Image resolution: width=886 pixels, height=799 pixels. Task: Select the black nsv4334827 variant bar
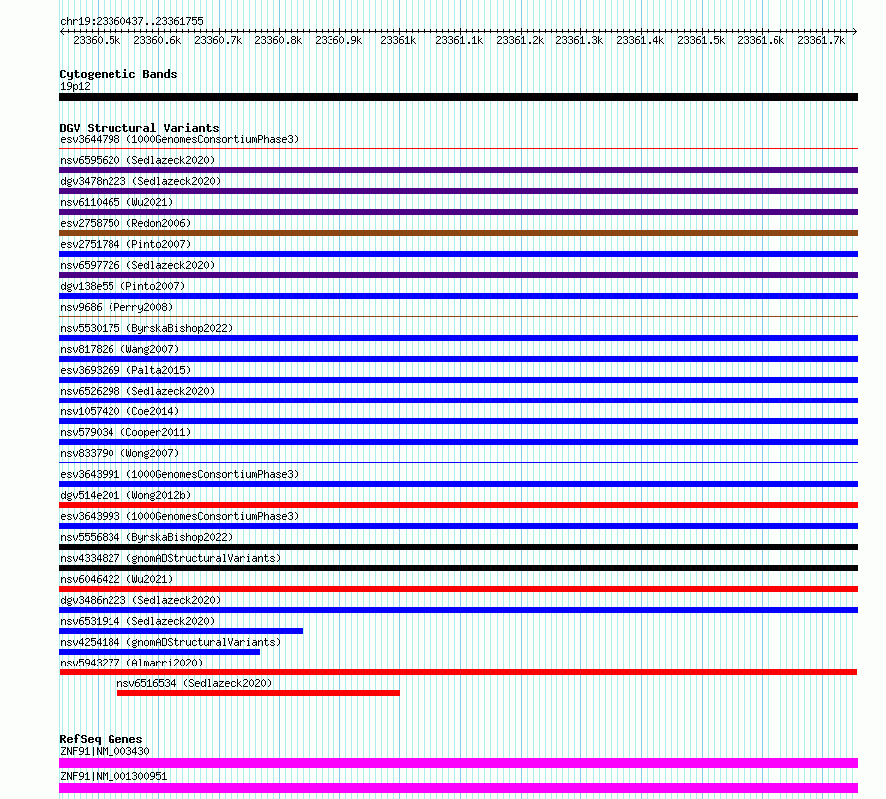458,568
